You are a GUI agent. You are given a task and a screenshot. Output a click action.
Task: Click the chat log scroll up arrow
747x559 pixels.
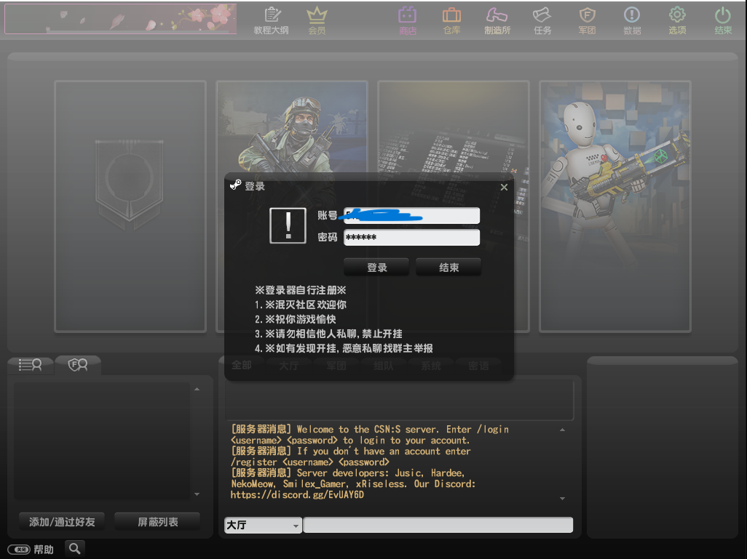[x=563, y=430]
